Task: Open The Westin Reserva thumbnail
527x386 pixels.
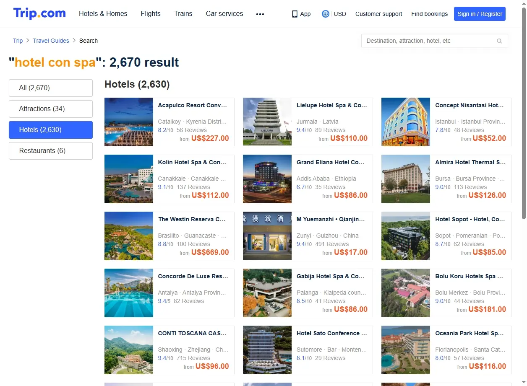Action: pos(129,236)
